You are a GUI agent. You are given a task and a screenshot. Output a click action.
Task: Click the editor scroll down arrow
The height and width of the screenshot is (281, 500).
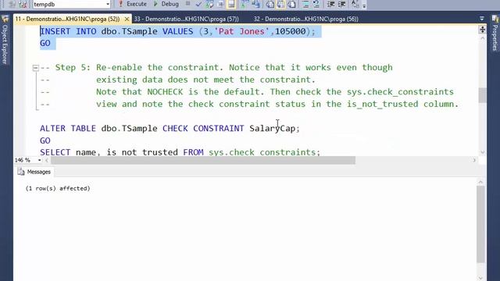[483, 152]
